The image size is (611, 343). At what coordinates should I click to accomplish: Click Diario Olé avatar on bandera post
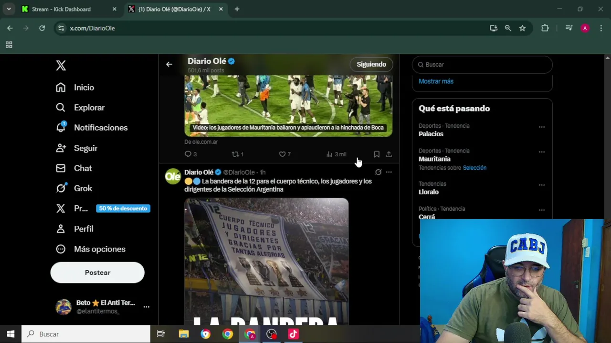[173, 176]
